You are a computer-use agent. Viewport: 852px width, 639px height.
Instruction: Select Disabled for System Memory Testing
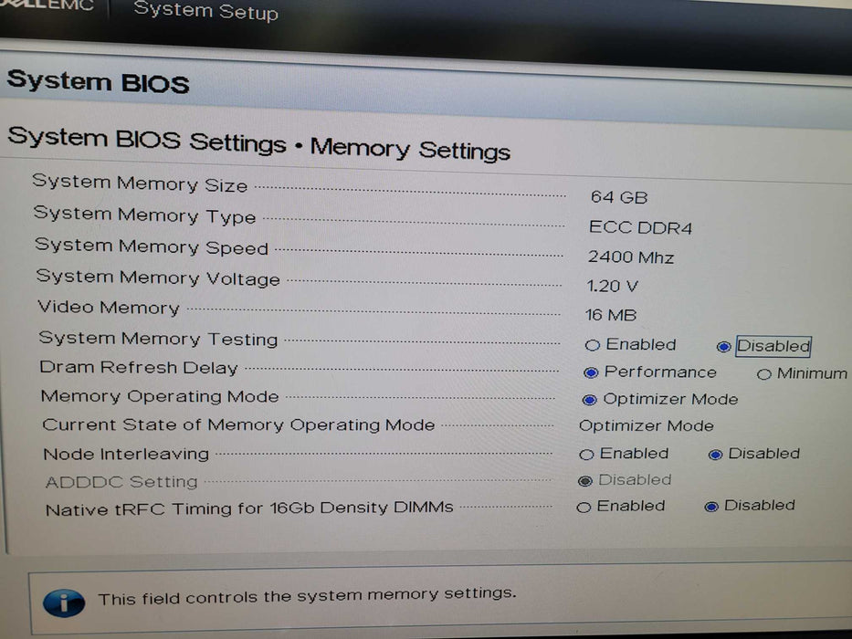724,347
